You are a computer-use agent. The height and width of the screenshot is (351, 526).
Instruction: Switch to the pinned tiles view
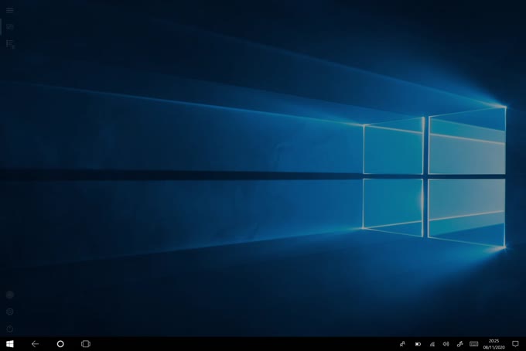(10, 27)
